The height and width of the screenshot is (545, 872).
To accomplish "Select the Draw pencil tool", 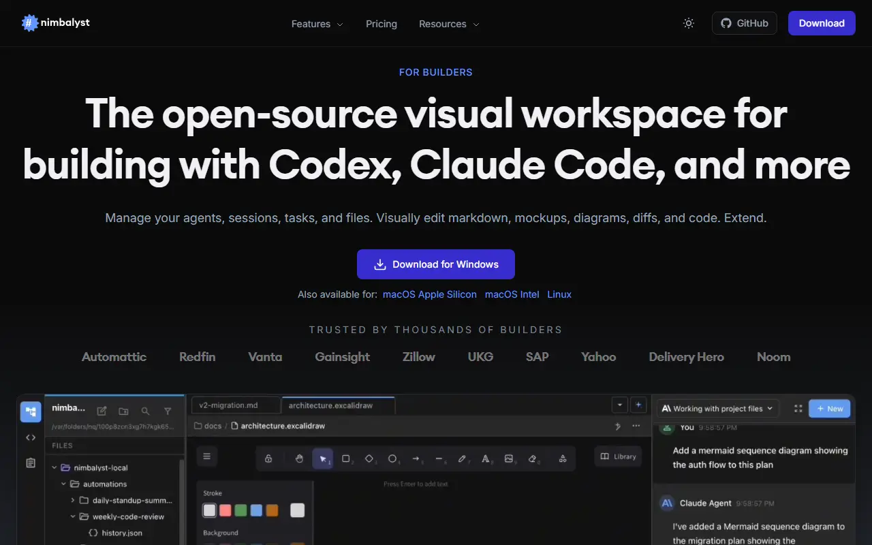I will (x=463, y=458).
